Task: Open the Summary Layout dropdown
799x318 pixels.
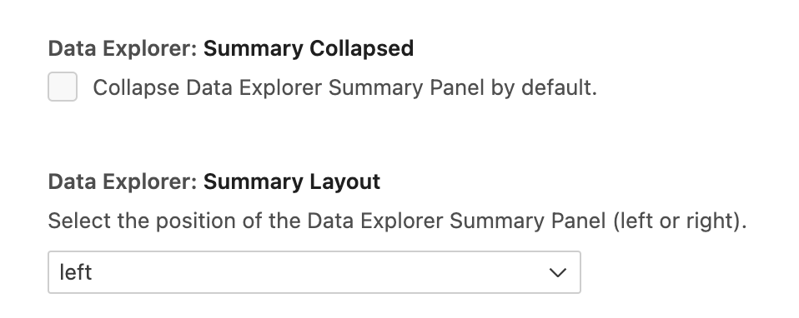Action: click(314, 272)
